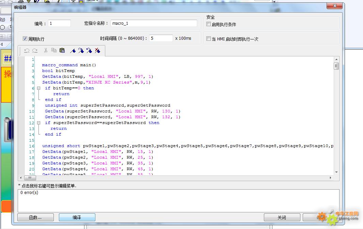Click GetData pwStage4 RW 45 line

pyautogui.click(x=97, y=169)
